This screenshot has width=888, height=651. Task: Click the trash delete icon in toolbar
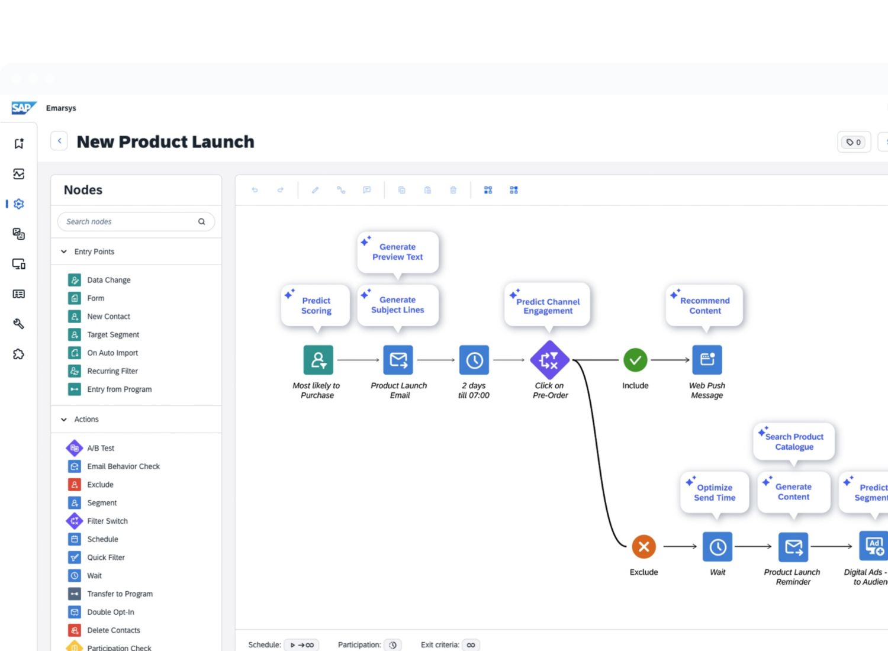[x=453, y=190]
